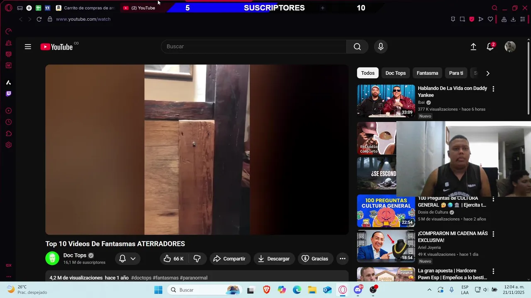Open the Opera GX main menu logo
The width and height of the screenshot is (531, 298).
(x=8, y=8)
